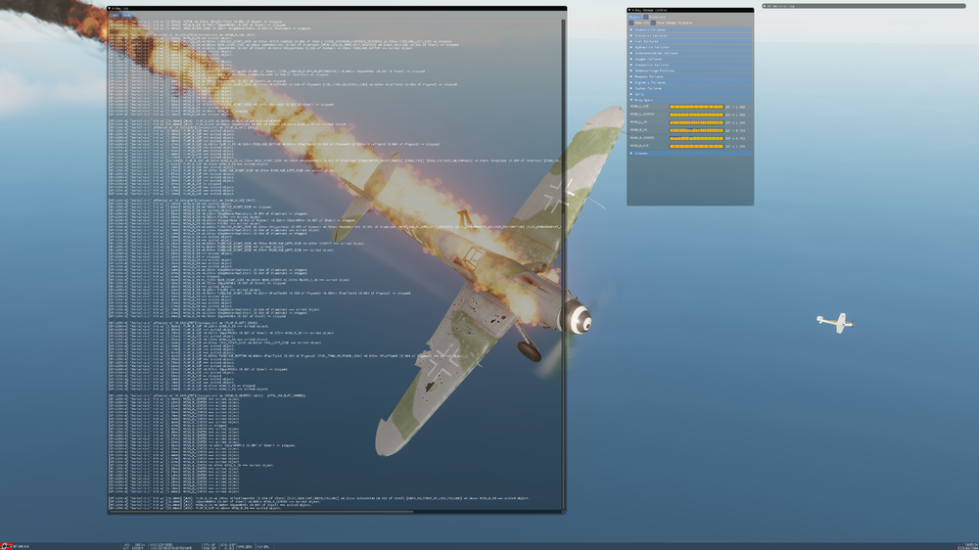Viewport: 979px width, 550px height.
Task: Expand the Pneumatics Failures section
Action: point(690,65)
